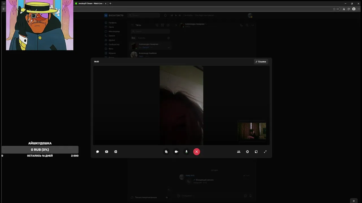Viewport: 362px width, 203px height.
Task: End the call with red button
Action: [x=197, y=152]
